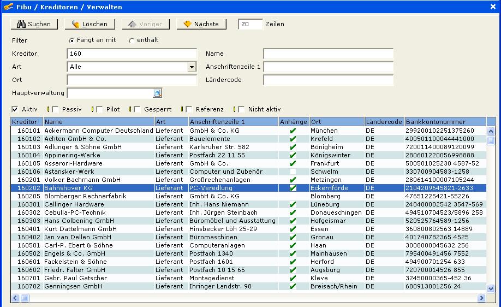Screen dimensions: 501x307
Task: Focus the Ländercode filter field
Action: point(329,80)
